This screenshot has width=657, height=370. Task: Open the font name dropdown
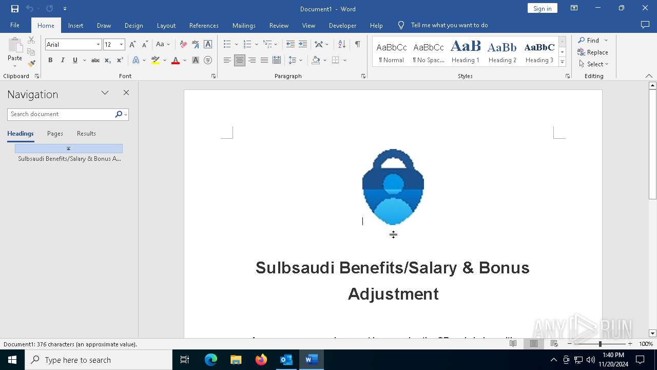tap(98, 45)
